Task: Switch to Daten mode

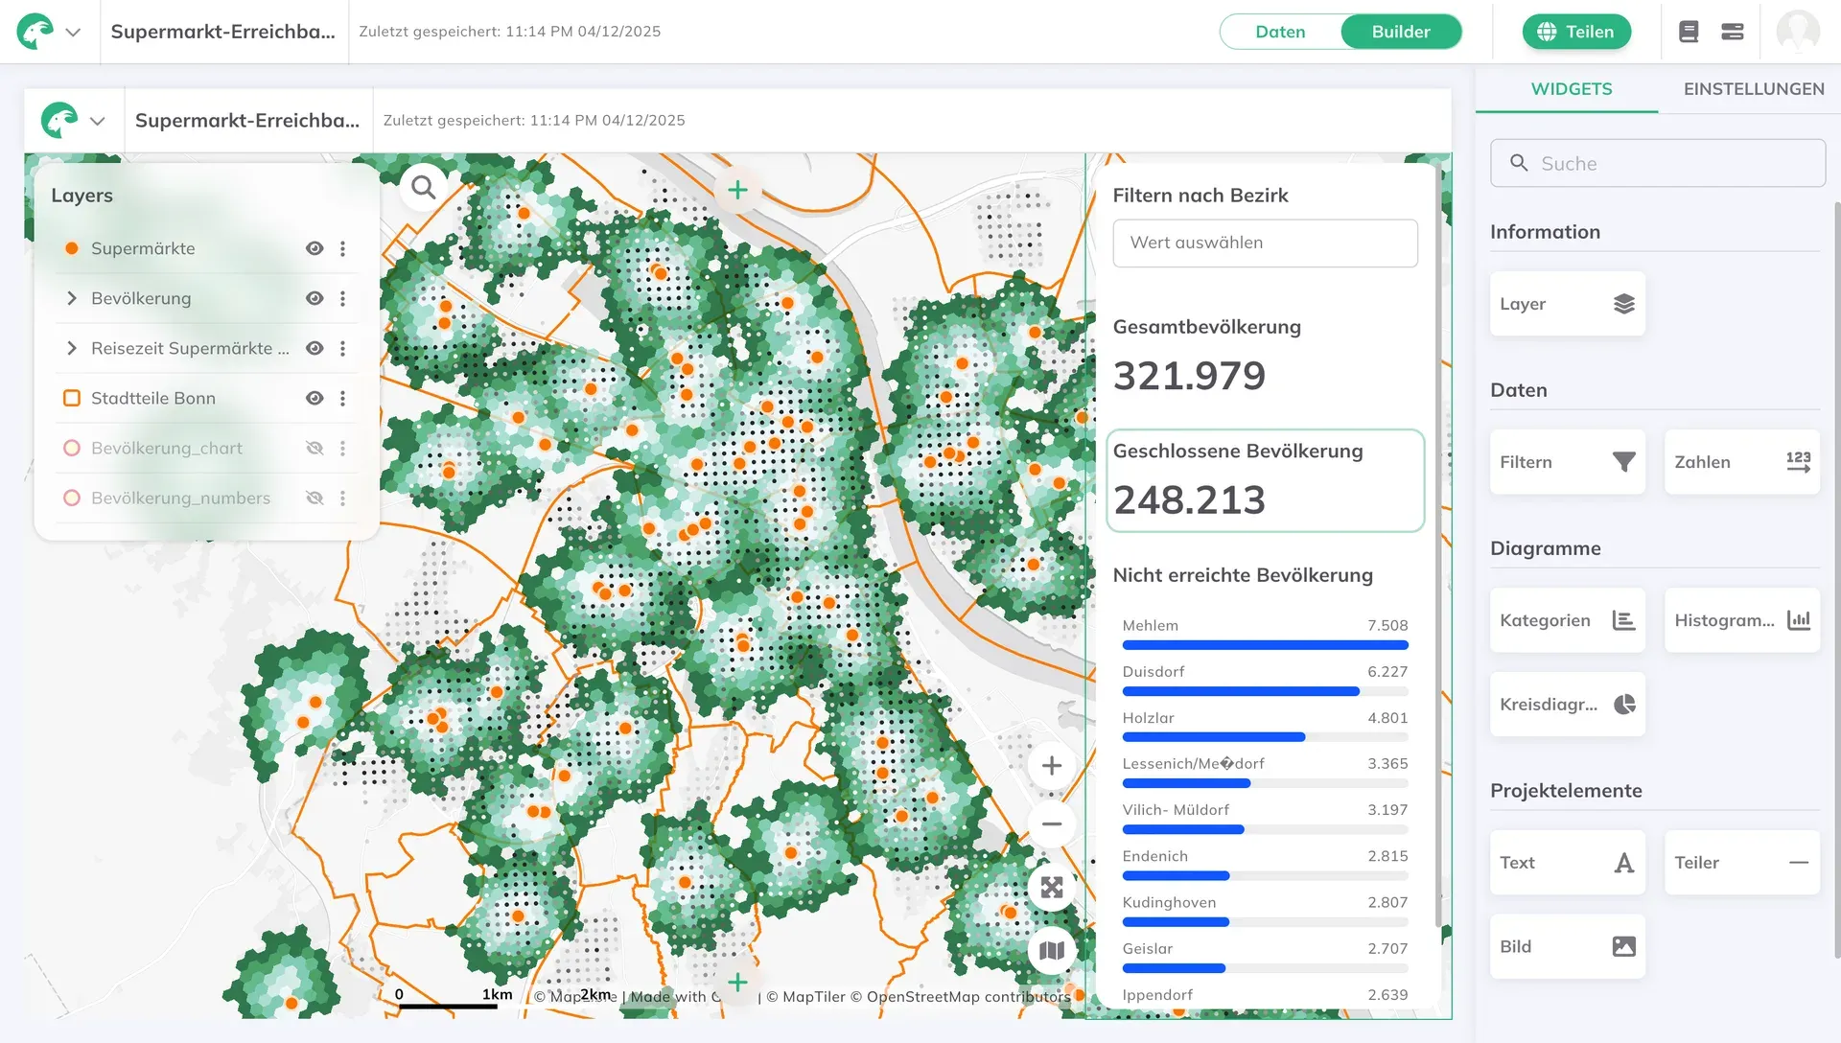Action: [1280, 32]
